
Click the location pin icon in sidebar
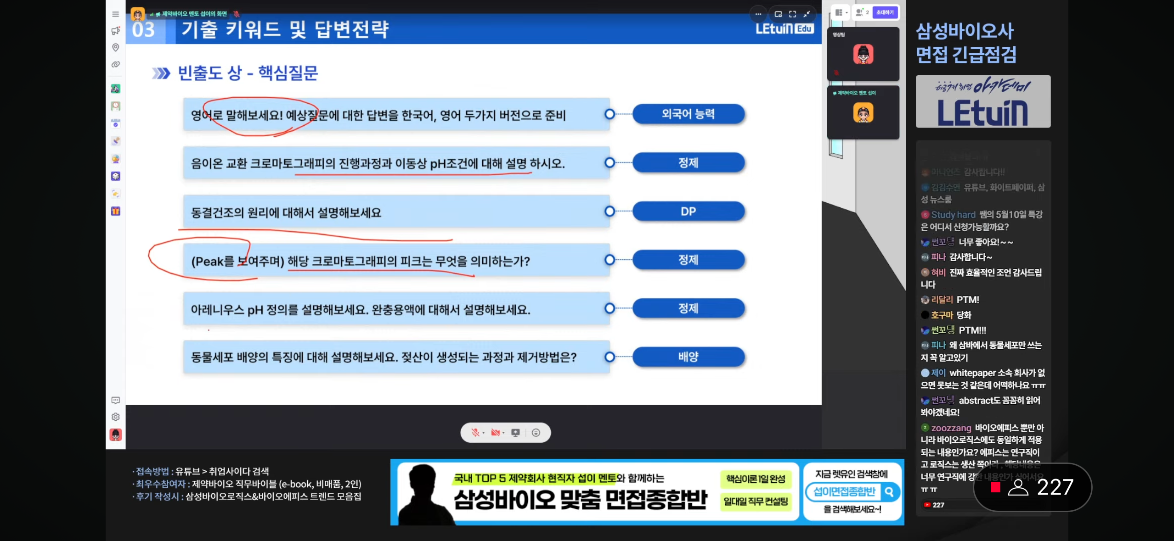[115, 47]
